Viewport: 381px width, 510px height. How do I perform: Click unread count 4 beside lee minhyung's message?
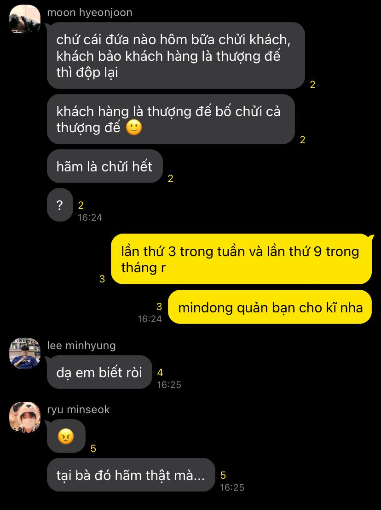click(x=160, y=372)
